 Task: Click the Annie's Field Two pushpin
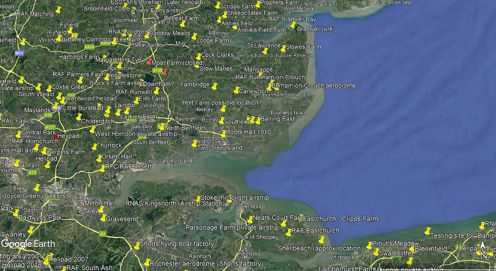(235, 27)
